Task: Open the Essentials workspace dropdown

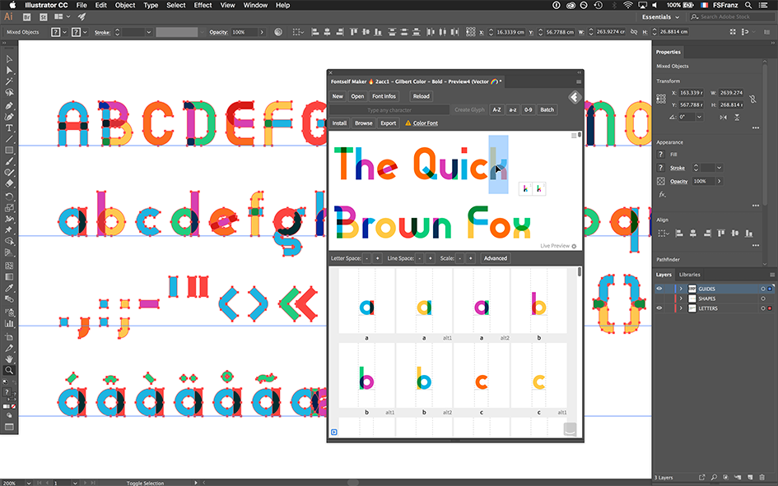Action: click(x=660, y=16)
